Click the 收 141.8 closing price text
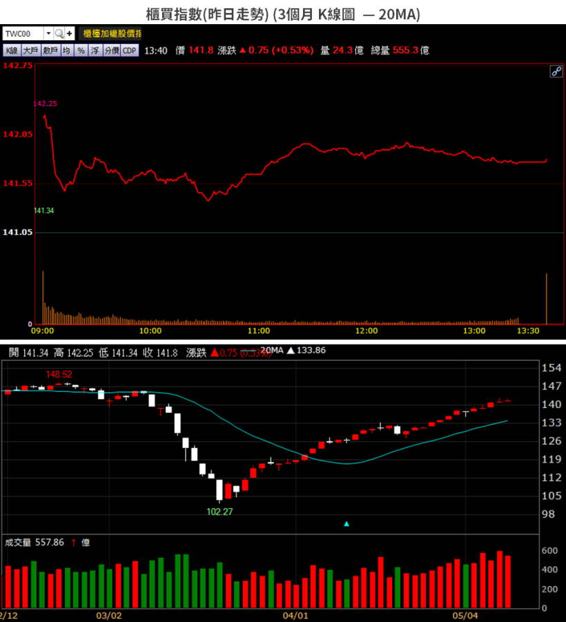Image resolution: width=566 pixels, height=622 pixels. coord(160,353)
